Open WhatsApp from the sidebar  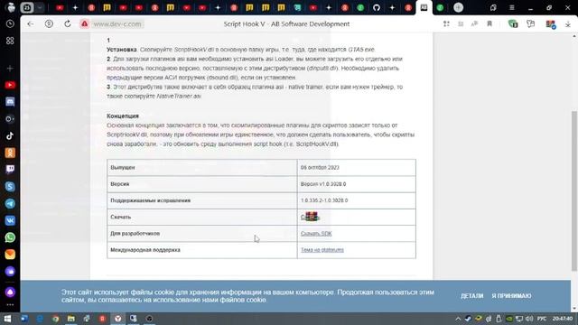click(x=10, y=237)
